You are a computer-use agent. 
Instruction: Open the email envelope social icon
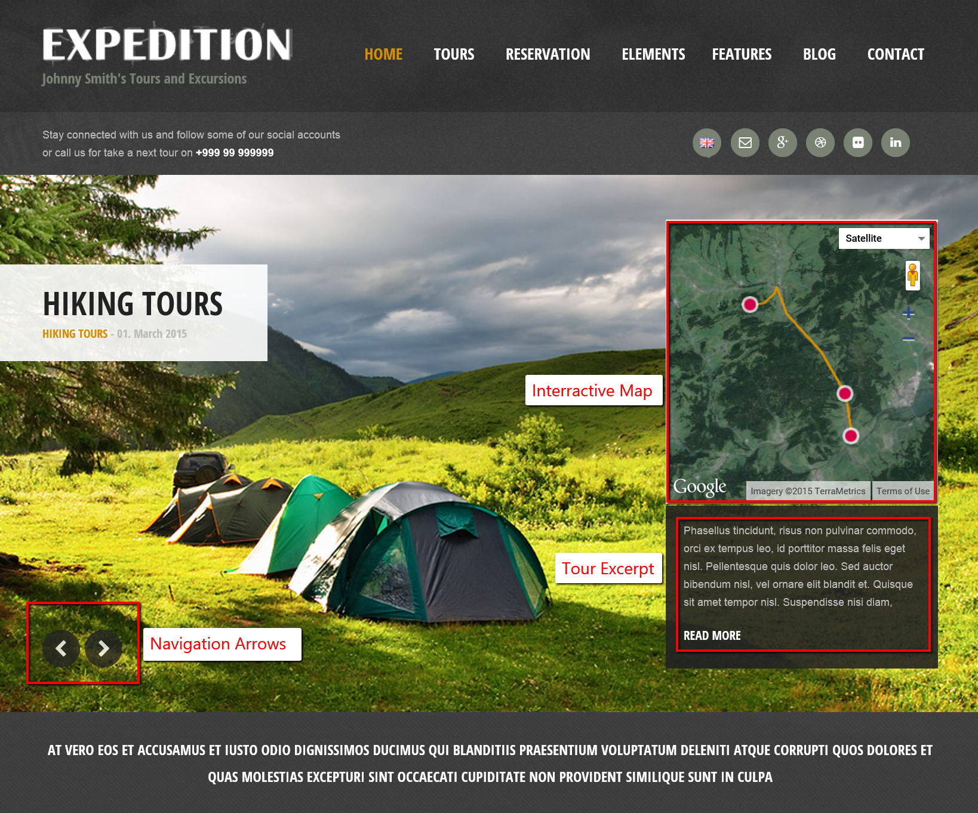(745, 143)
